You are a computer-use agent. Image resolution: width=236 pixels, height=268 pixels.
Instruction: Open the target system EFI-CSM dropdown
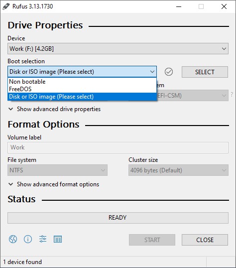point(192,95)
